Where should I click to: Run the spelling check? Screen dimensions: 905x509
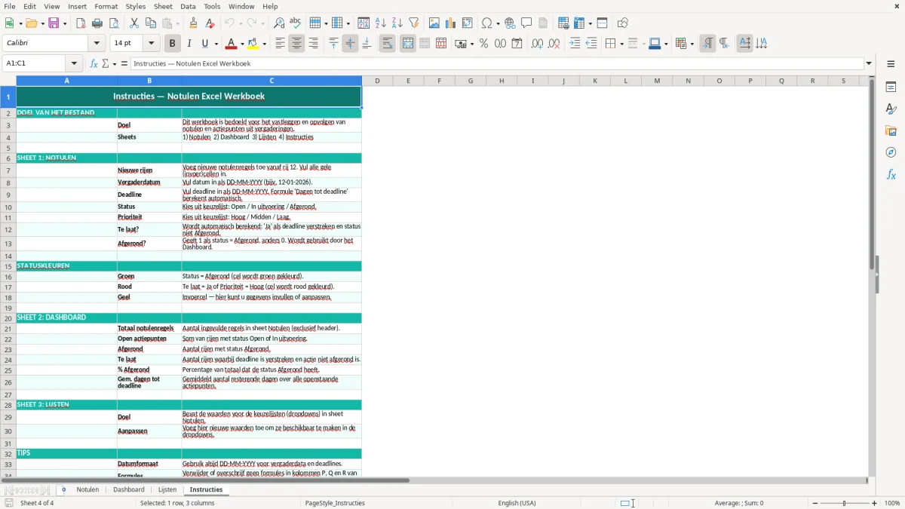(x=296, y=23)
